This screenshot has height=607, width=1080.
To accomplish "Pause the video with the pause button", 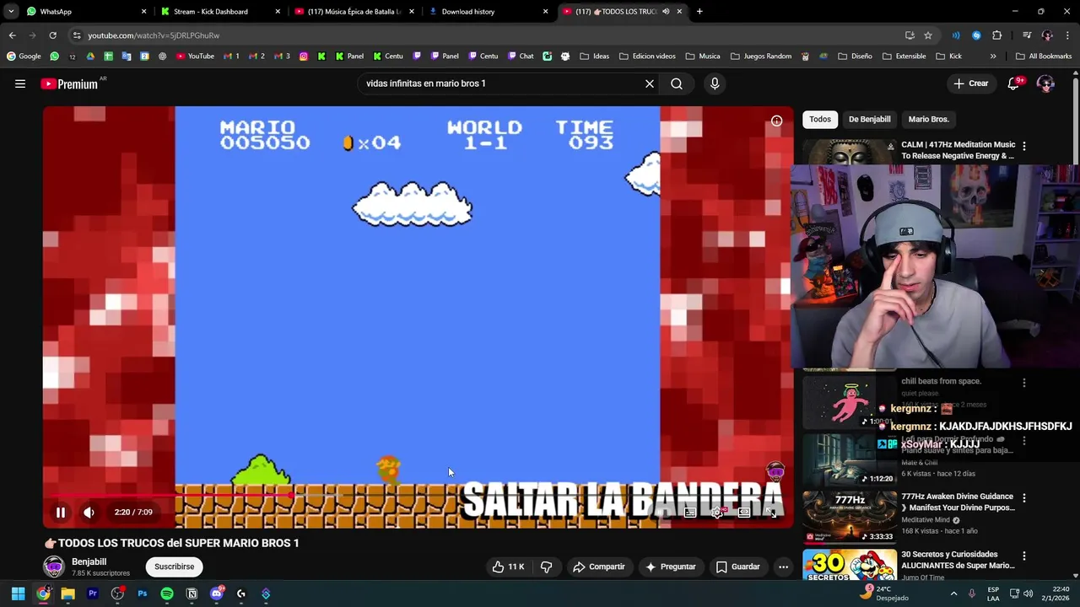I will (x=61, y=512).
